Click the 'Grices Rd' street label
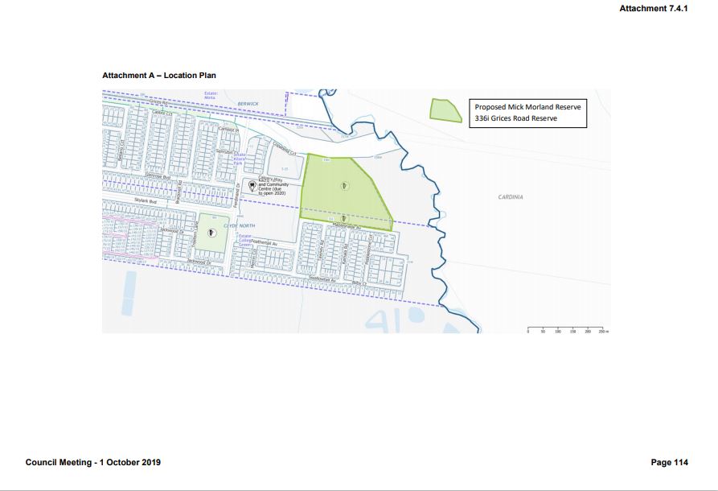Image resolution: width=718 pixels, height=491 pixels. coord(158,102)
